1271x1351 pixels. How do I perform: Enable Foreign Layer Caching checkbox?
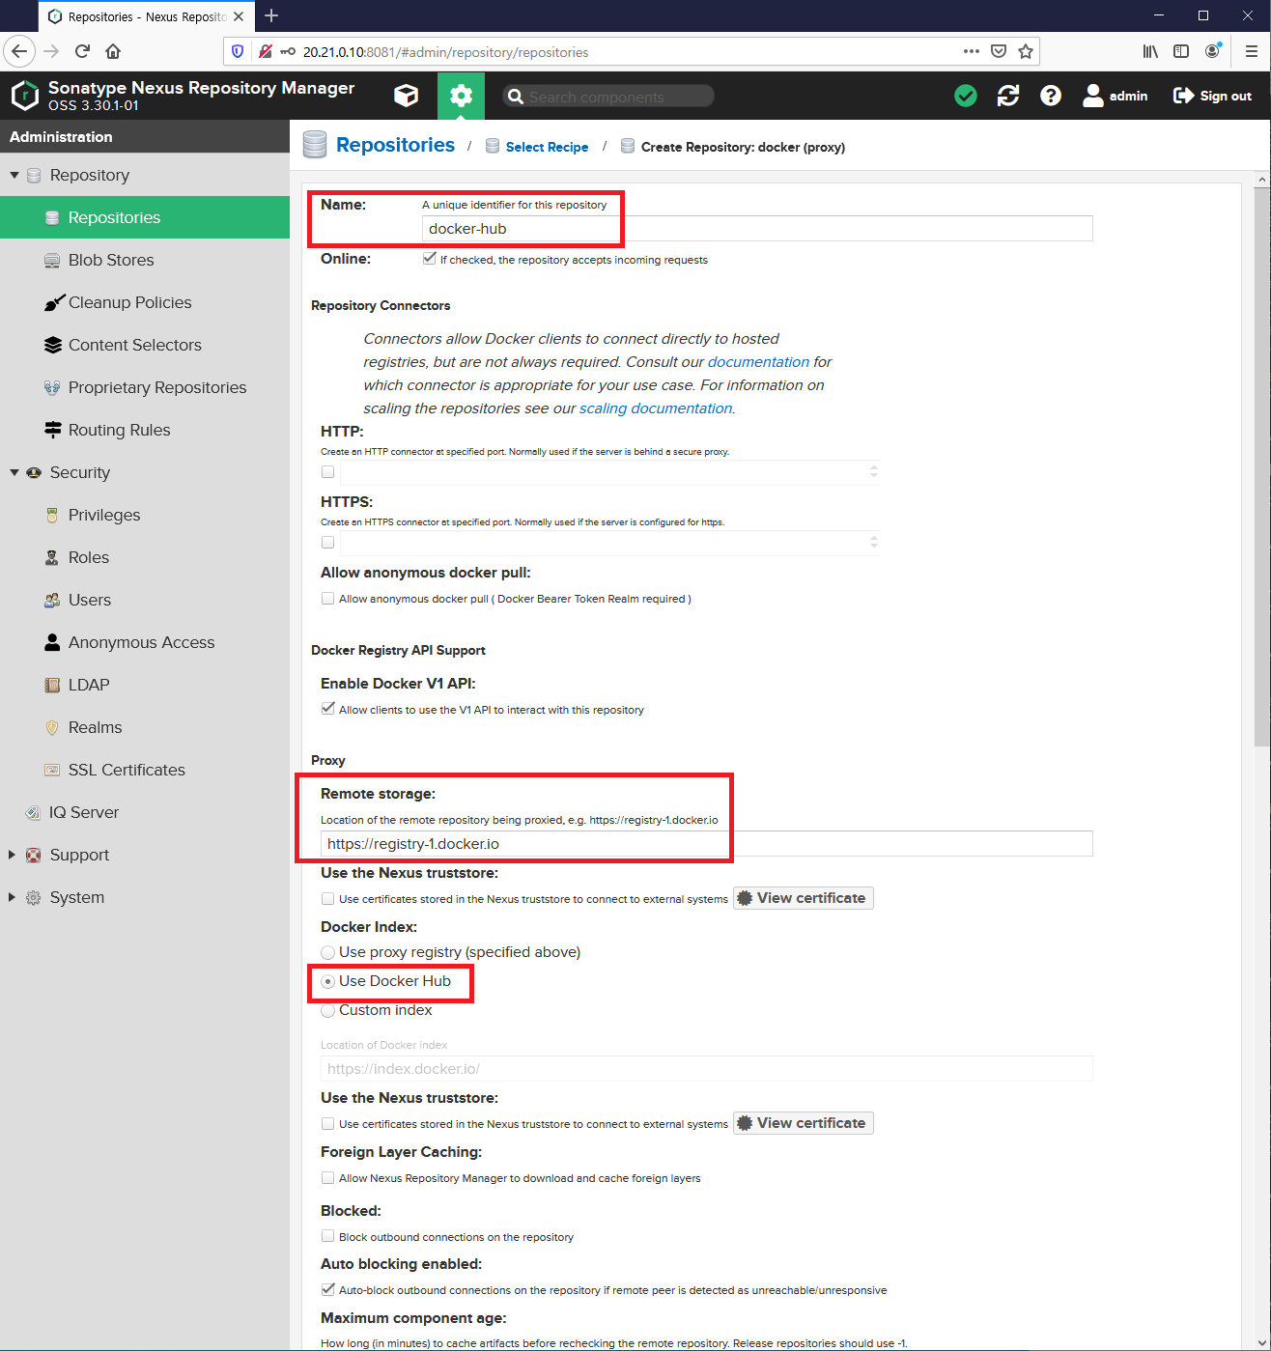328,1178
